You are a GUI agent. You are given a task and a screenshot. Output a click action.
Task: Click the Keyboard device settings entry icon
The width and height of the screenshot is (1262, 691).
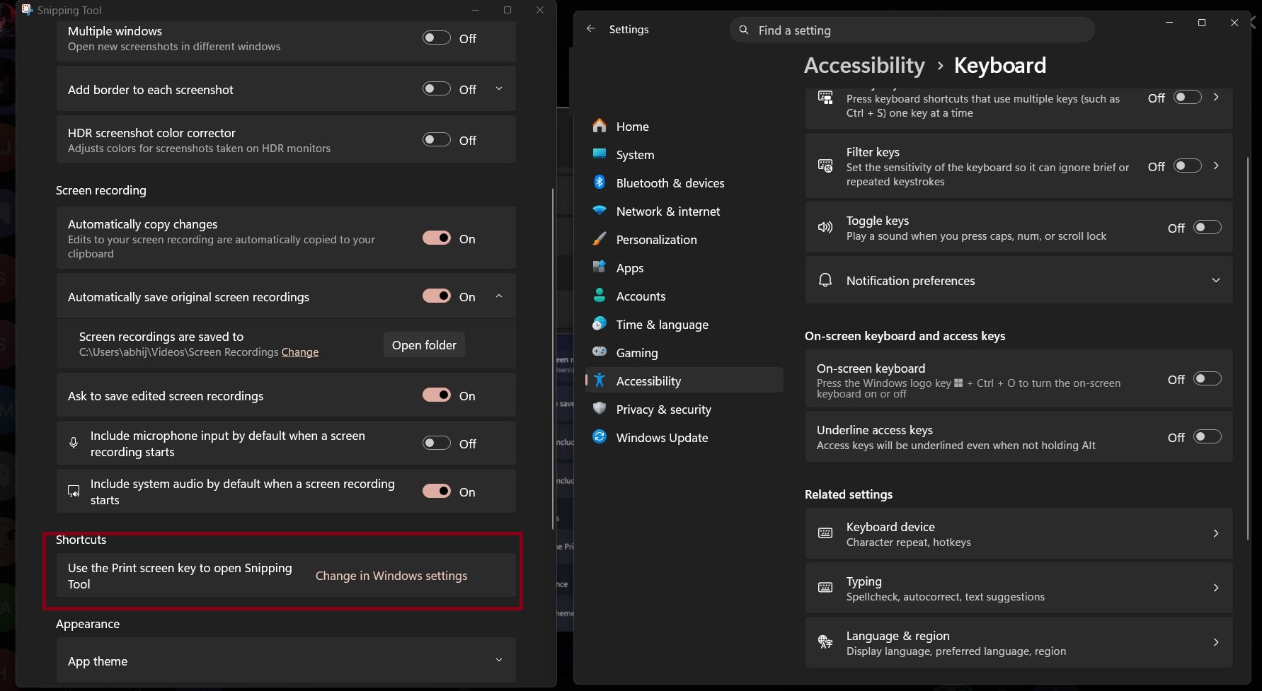click(825, 533)
